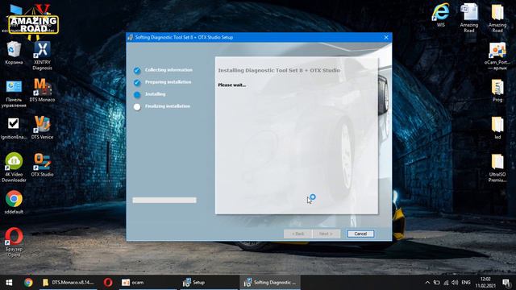Open the Windows Start menu
Viewport: 516px width, 290px height.
(9, 283)
